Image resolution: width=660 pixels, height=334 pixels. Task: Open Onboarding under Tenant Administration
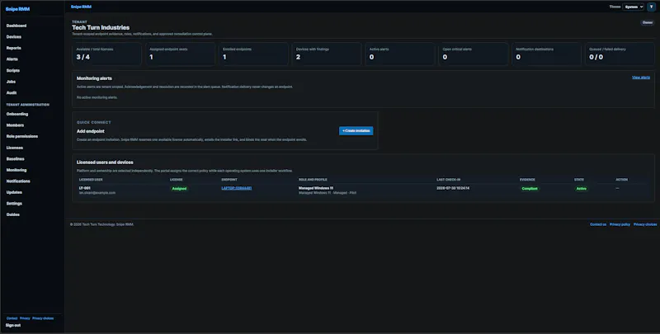point(17,114)
